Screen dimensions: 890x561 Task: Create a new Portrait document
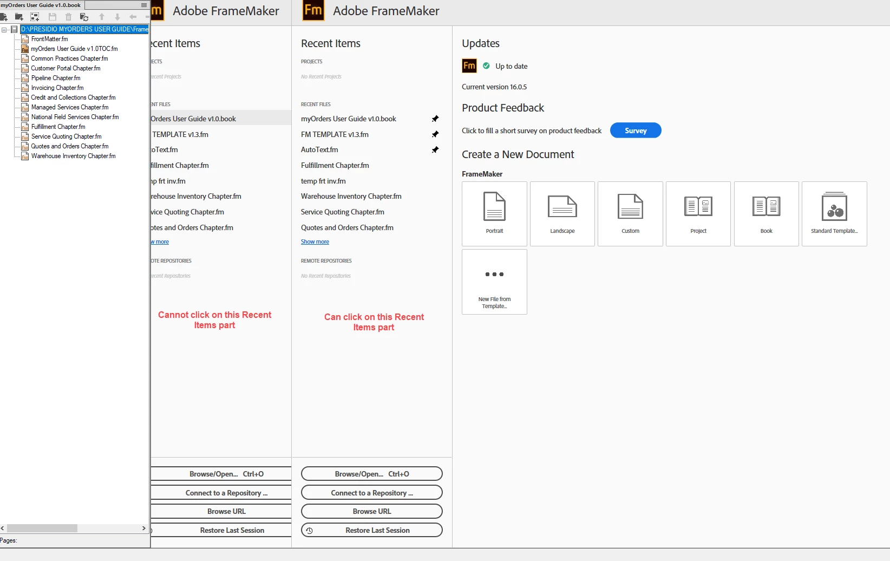[x=494, y=214]
